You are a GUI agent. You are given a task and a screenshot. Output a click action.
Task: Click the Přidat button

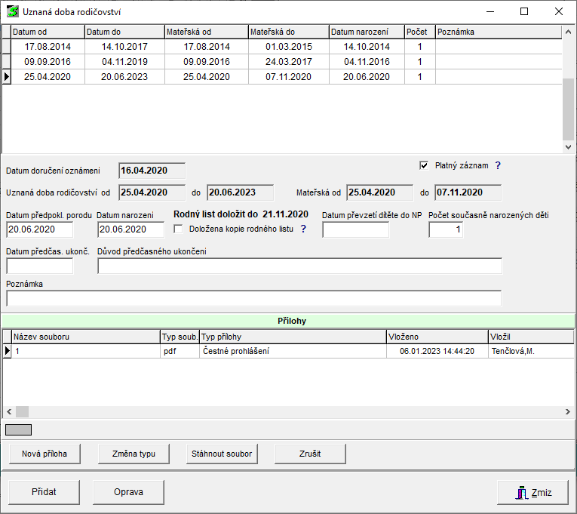[44, 492]
